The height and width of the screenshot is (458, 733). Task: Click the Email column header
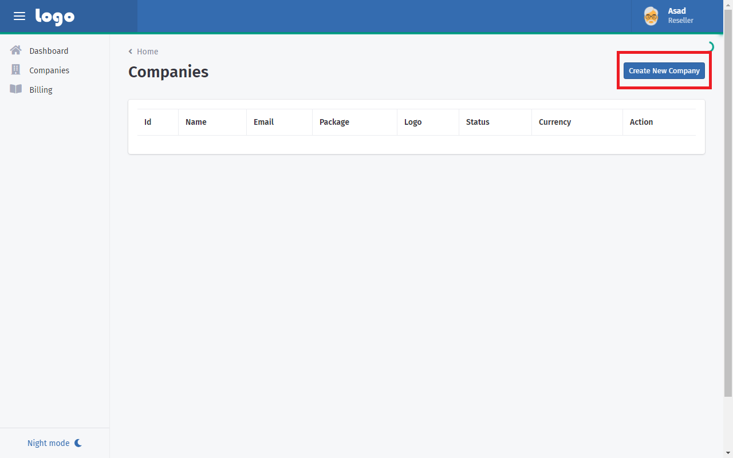pyautogui.click(x=263, y=122)
